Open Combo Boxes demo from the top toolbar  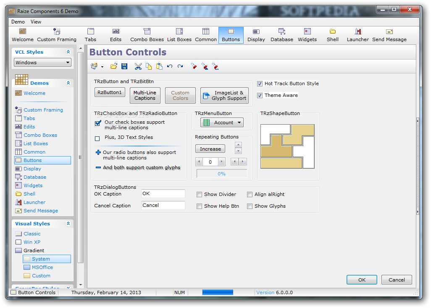tap(147, 35)
